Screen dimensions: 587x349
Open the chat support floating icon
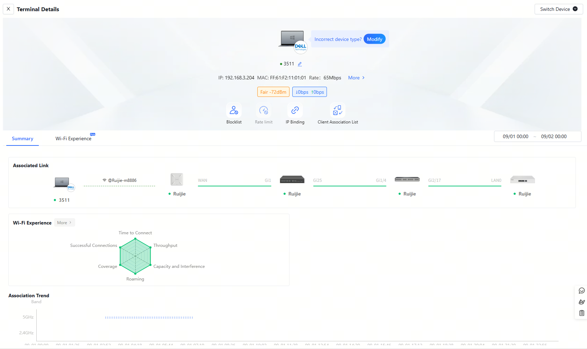(x=581, y=291)
